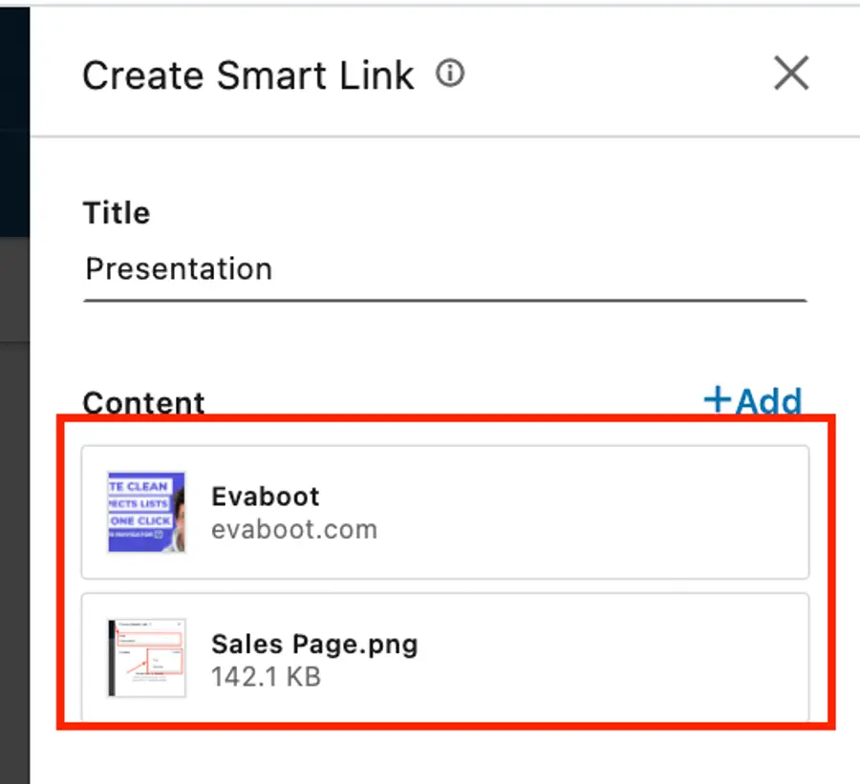Click the Evaboot website preview thumbnail
Screen dimensions: 860x784
click(144, 513)
